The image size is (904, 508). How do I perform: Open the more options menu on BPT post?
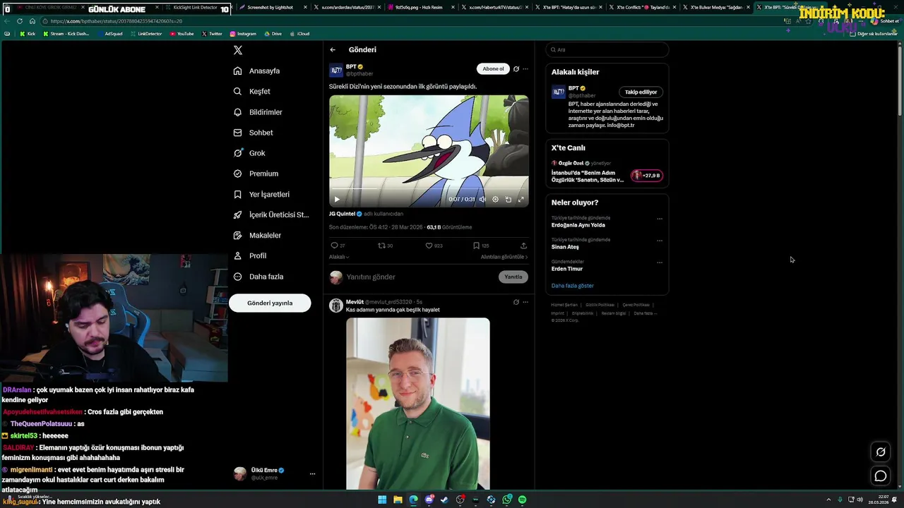tap(525, 69)
